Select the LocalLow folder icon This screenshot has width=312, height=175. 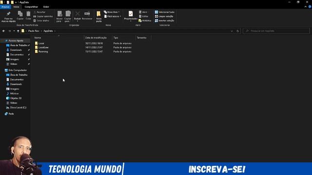(x=36, y=48)
